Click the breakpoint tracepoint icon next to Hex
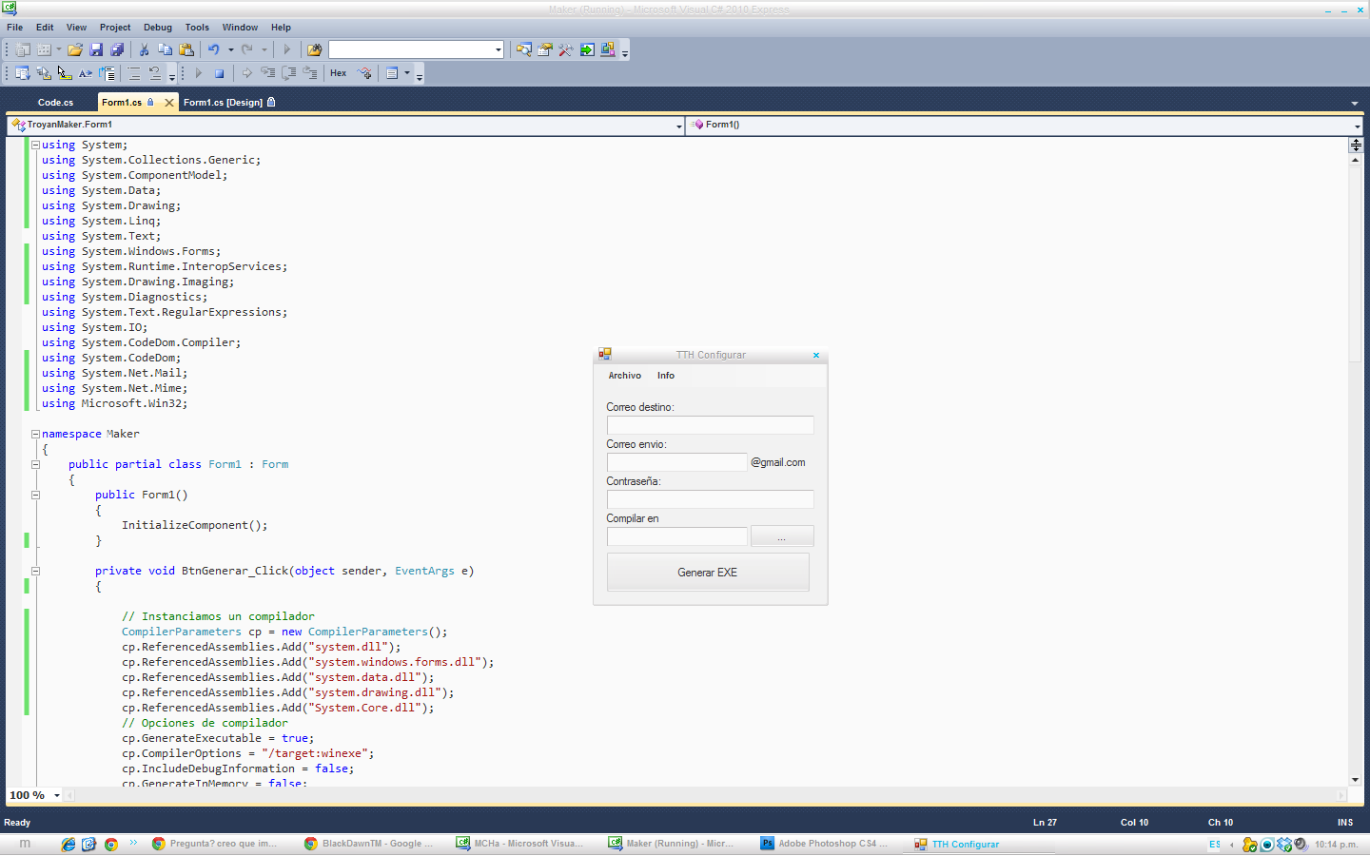 (x=364, y=73)
